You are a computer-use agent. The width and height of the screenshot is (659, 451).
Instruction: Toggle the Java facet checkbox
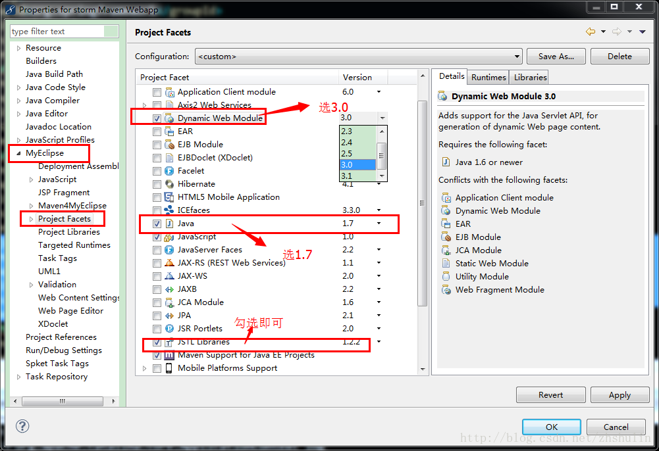point(157,224)
